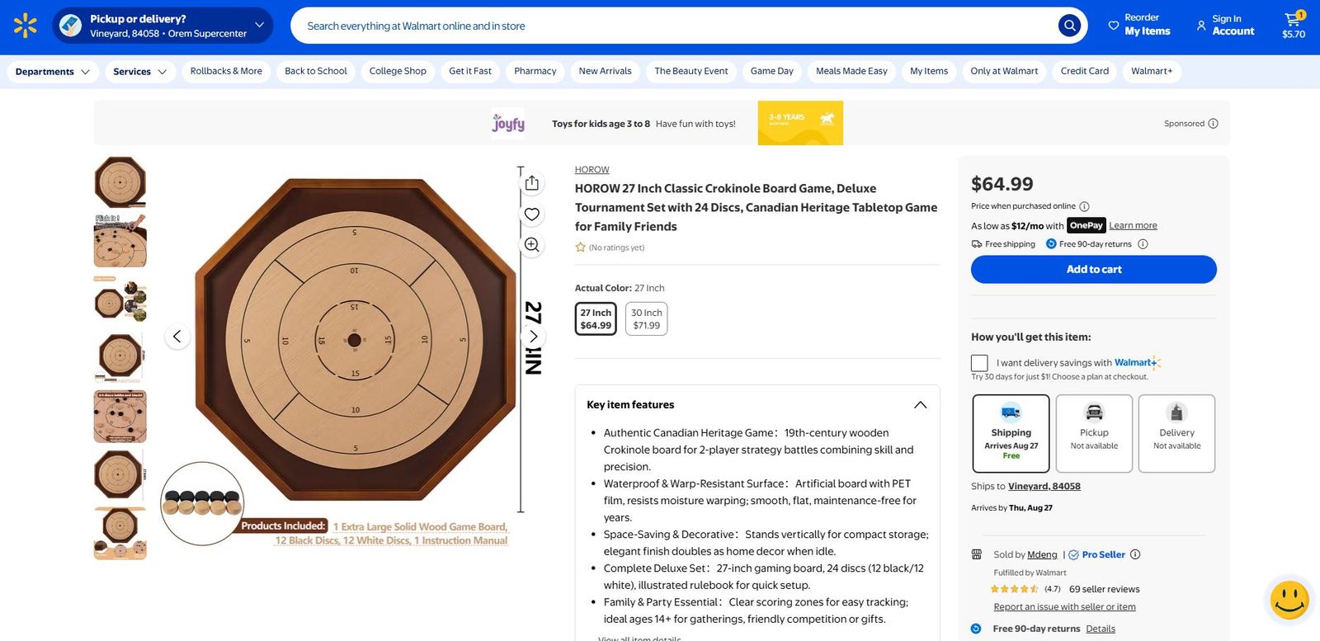Open the Pharmacy page
The height and width of the screenshot is (641, 1320).
[x=535, y=72]
